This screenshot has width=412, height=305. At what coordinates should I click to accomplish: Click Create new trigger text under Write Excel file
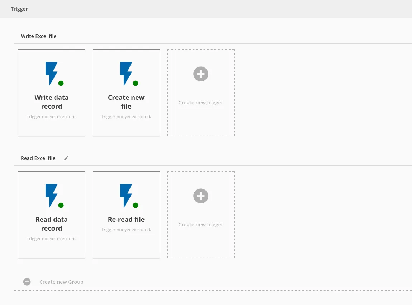(x=201, y=103)
